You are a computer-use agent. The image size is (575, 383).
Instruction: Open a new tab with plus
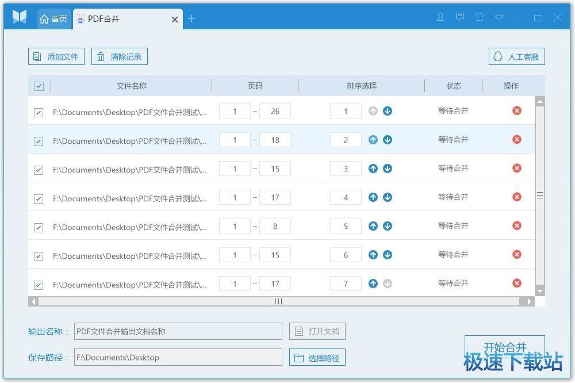pyautogui.click(x=191, y=19)
